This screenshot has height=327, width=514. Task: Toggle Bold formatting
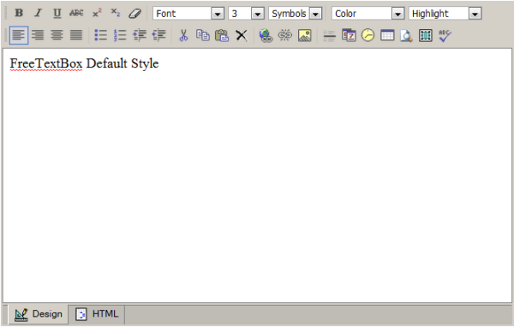(19, 13)
